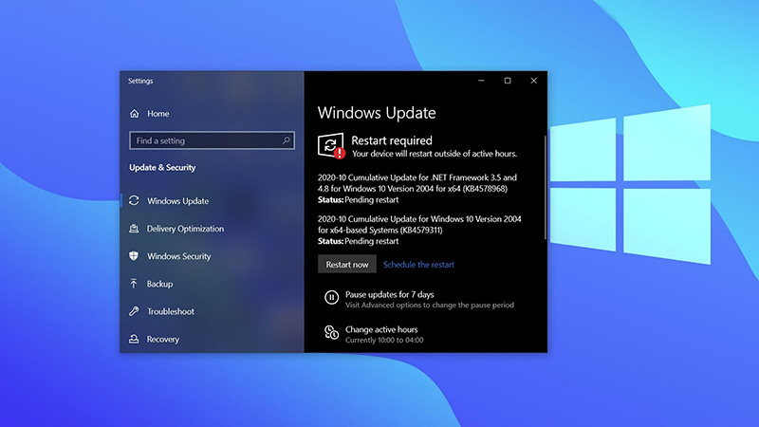Maximize the Settings window

(x=508, y=81)
